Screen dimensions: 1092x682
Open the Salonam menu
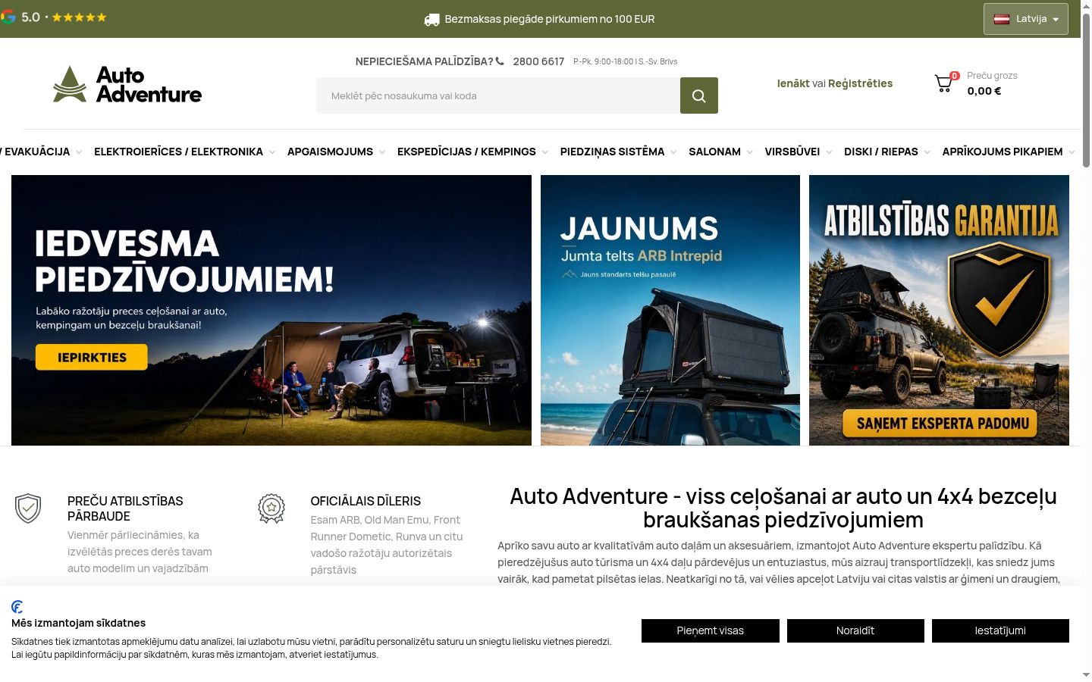[x=714, y=152]
